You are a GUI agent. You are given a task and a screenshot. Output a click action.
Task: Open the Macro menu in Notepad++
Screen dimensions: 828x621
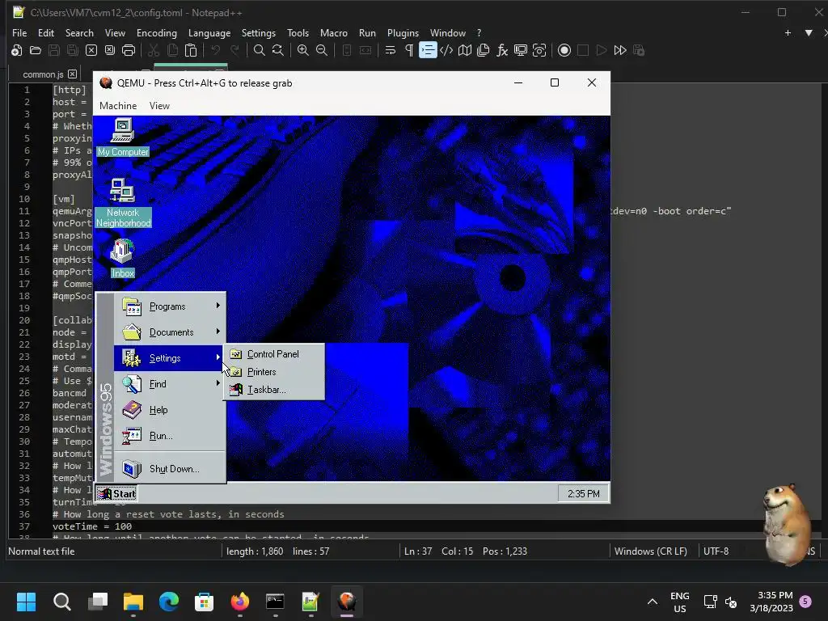tap(334, 32)
